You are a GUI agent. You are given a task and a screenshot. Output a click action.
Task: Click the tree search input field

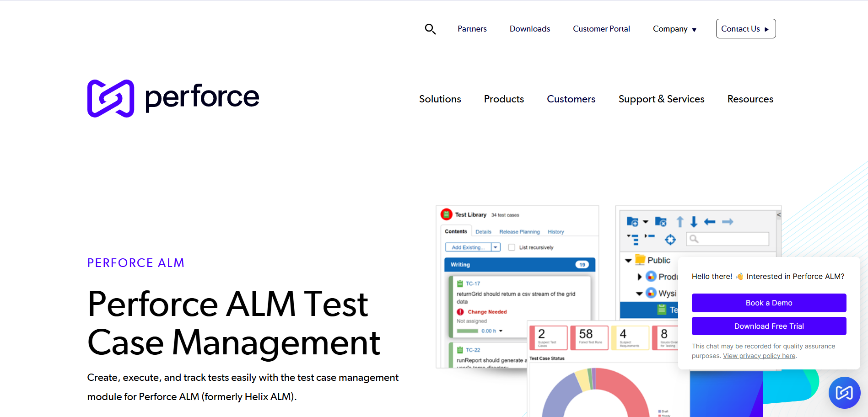728,239
